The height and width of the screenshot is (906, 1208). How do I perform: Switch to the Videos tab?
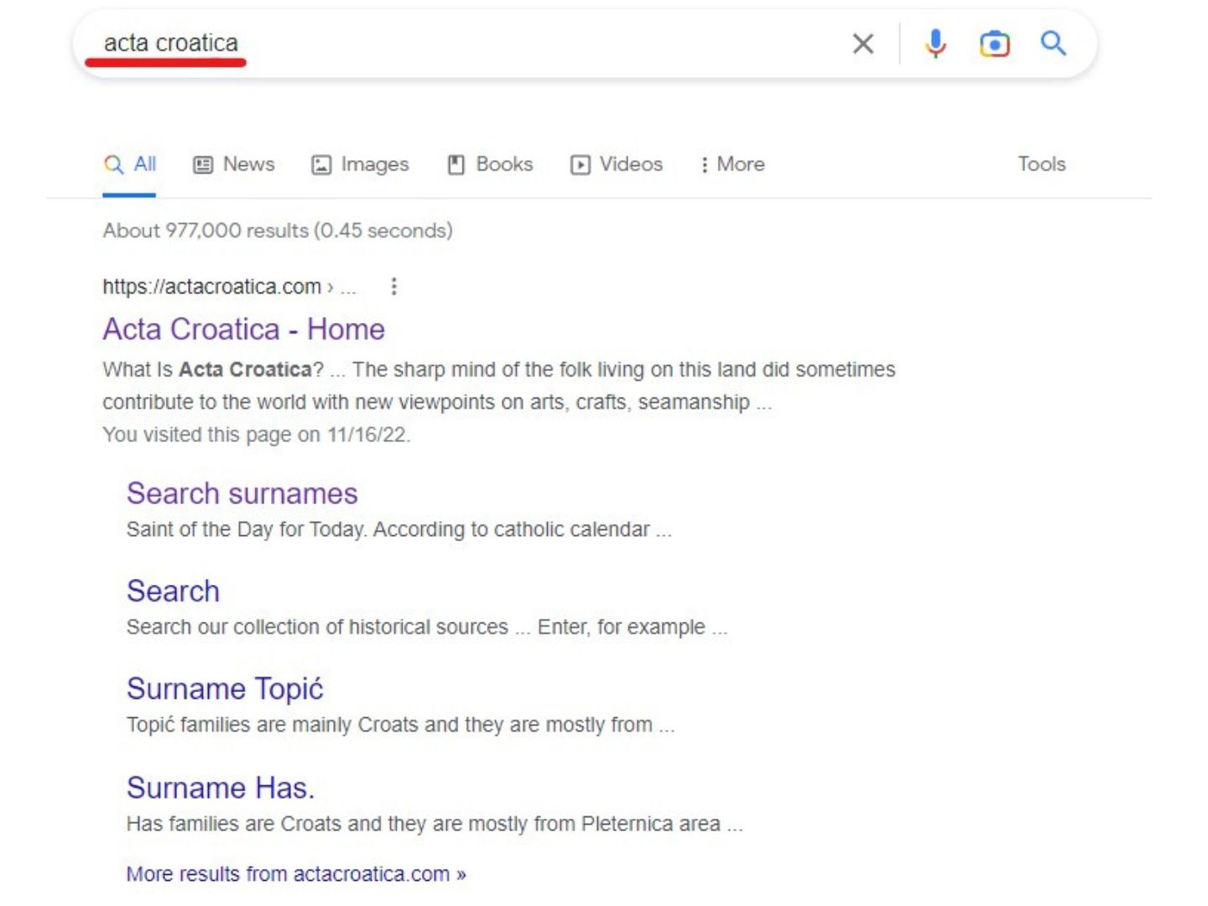pos(617,164)
